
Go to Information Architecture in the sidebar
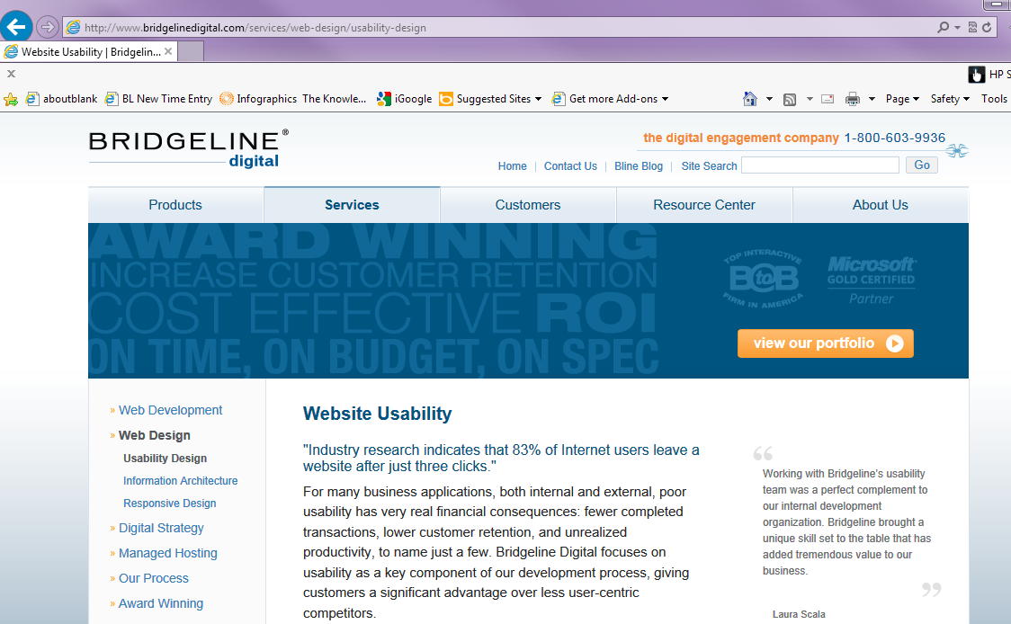click(181, 481)
